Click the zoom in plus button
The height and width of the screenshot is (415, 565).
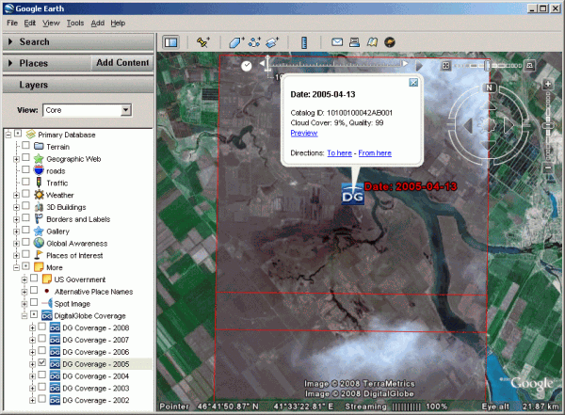coord(548,85)
